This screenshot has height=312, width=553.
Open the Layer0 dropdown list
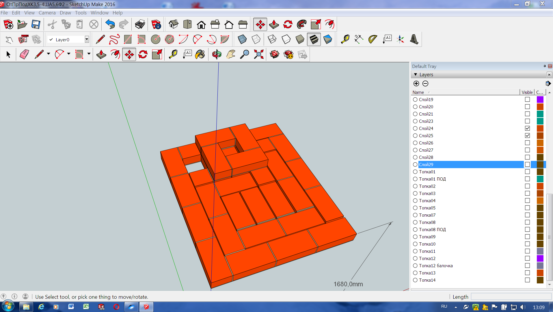(87, 40)
